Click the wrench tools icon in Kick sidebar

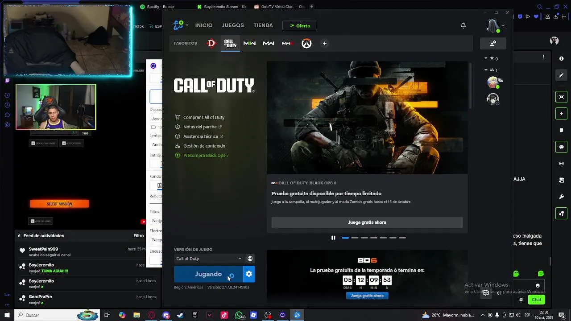coord(561,197)
